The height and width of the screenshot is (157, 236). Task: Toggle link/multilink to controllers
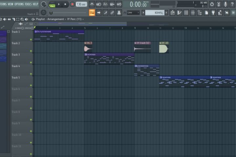[112, 13]
